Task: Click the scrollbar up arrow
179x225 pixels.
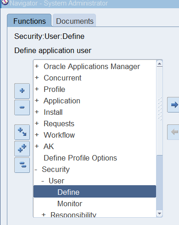Action: (160, 64)
